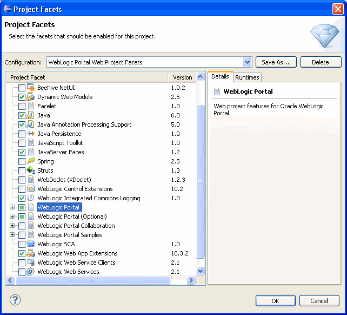Viewport: 347px width, 315px height.
Task: Check the Struts facet checkbox
Action: [x=22, y=170]
